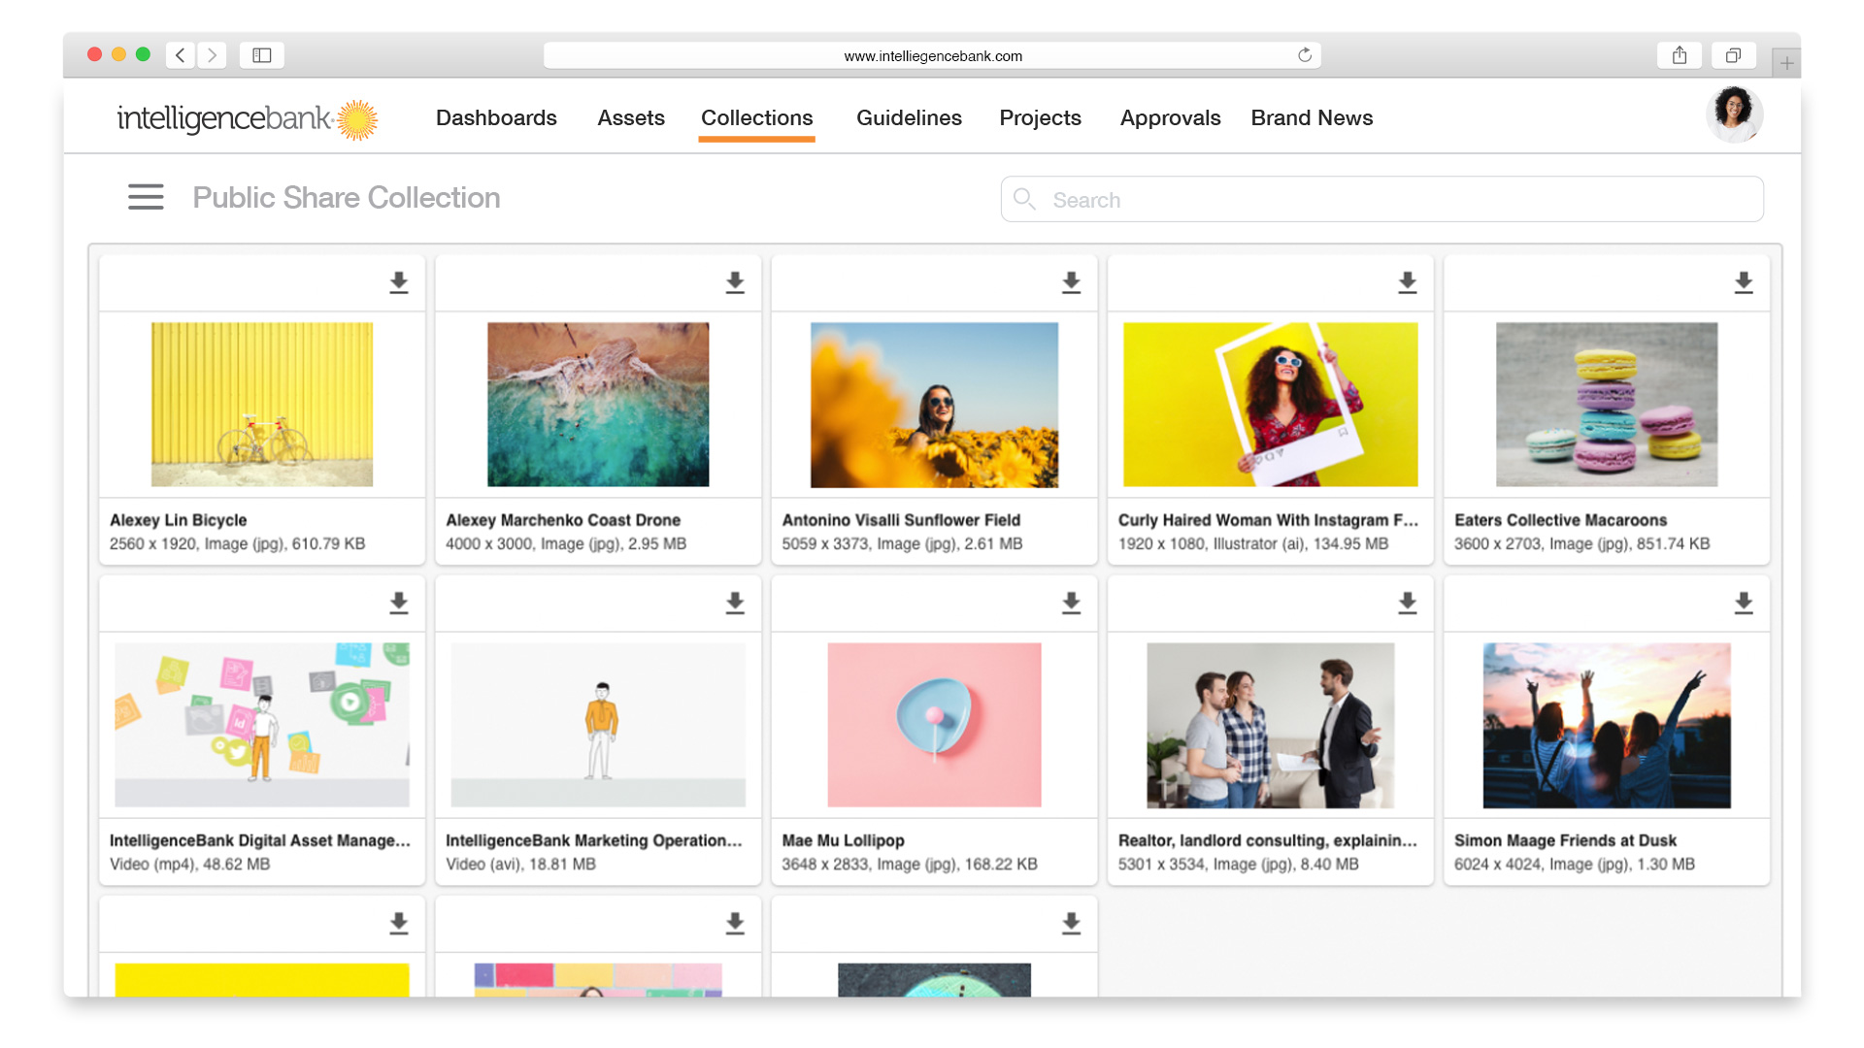This screenshot has height=1048, width=1864.
Task: Click the Mae Mu Lollipop title
Action: pyautogui.click(x=843, y=840)
